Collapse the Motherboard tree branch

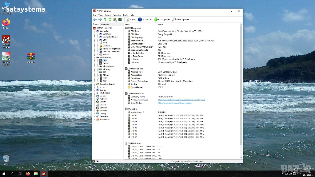[94, 57]
